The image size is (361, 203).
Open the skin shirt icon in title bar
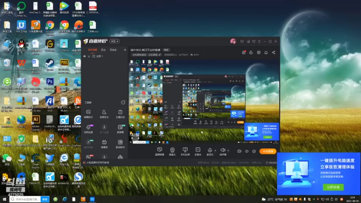pos(254,42)
